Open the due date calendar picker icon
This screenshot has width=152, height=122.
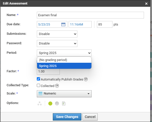pos(63,24)
